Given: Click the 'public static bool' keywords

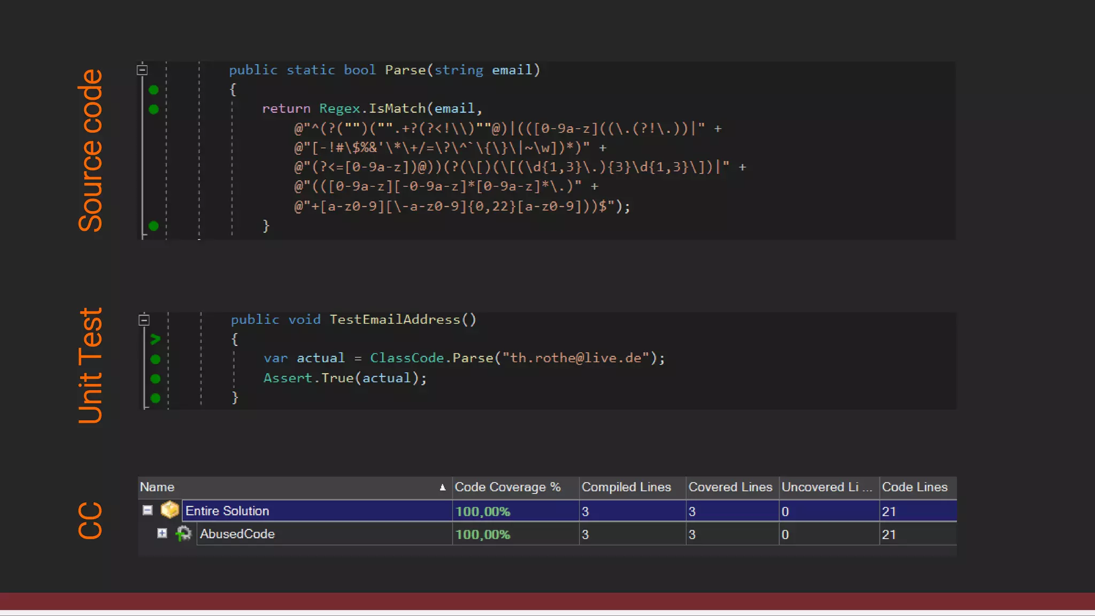Looking at the screenshot, I should 303,70.
